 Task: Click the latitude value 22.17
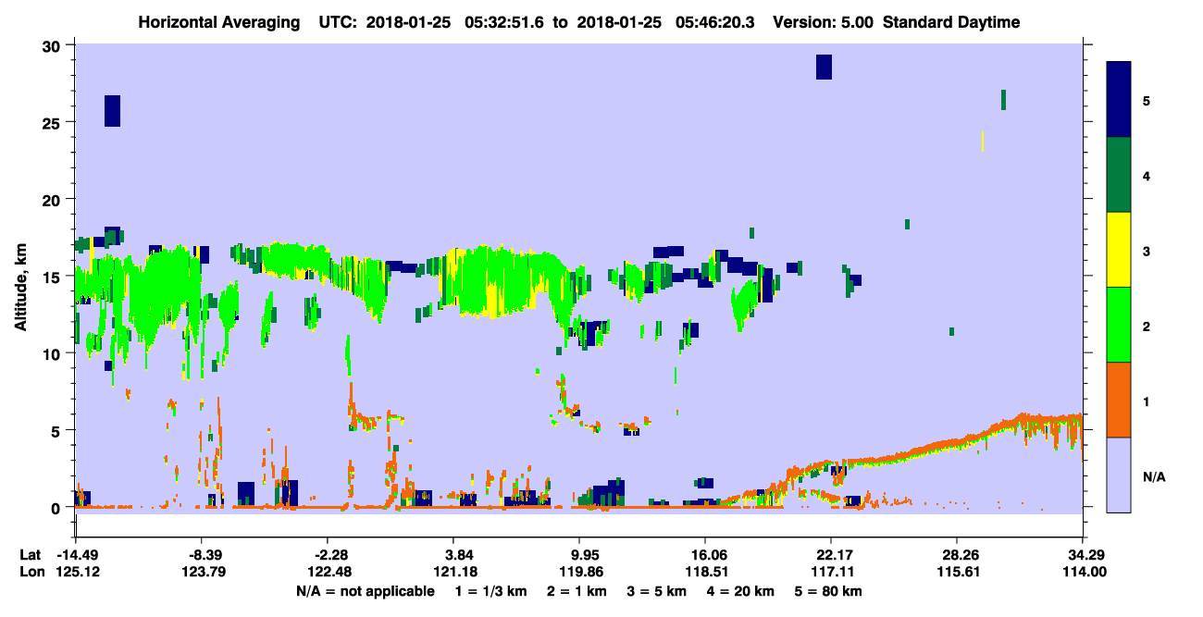(x=831, y=555)
